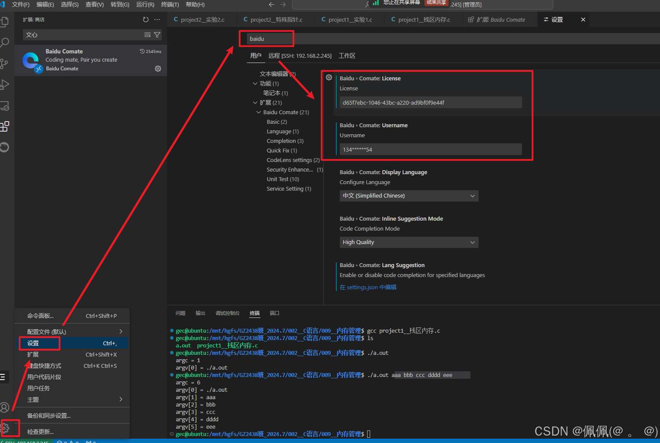Open the Search view in activity bar
Viewport: 660px width, 443px height.
point(4,43)
